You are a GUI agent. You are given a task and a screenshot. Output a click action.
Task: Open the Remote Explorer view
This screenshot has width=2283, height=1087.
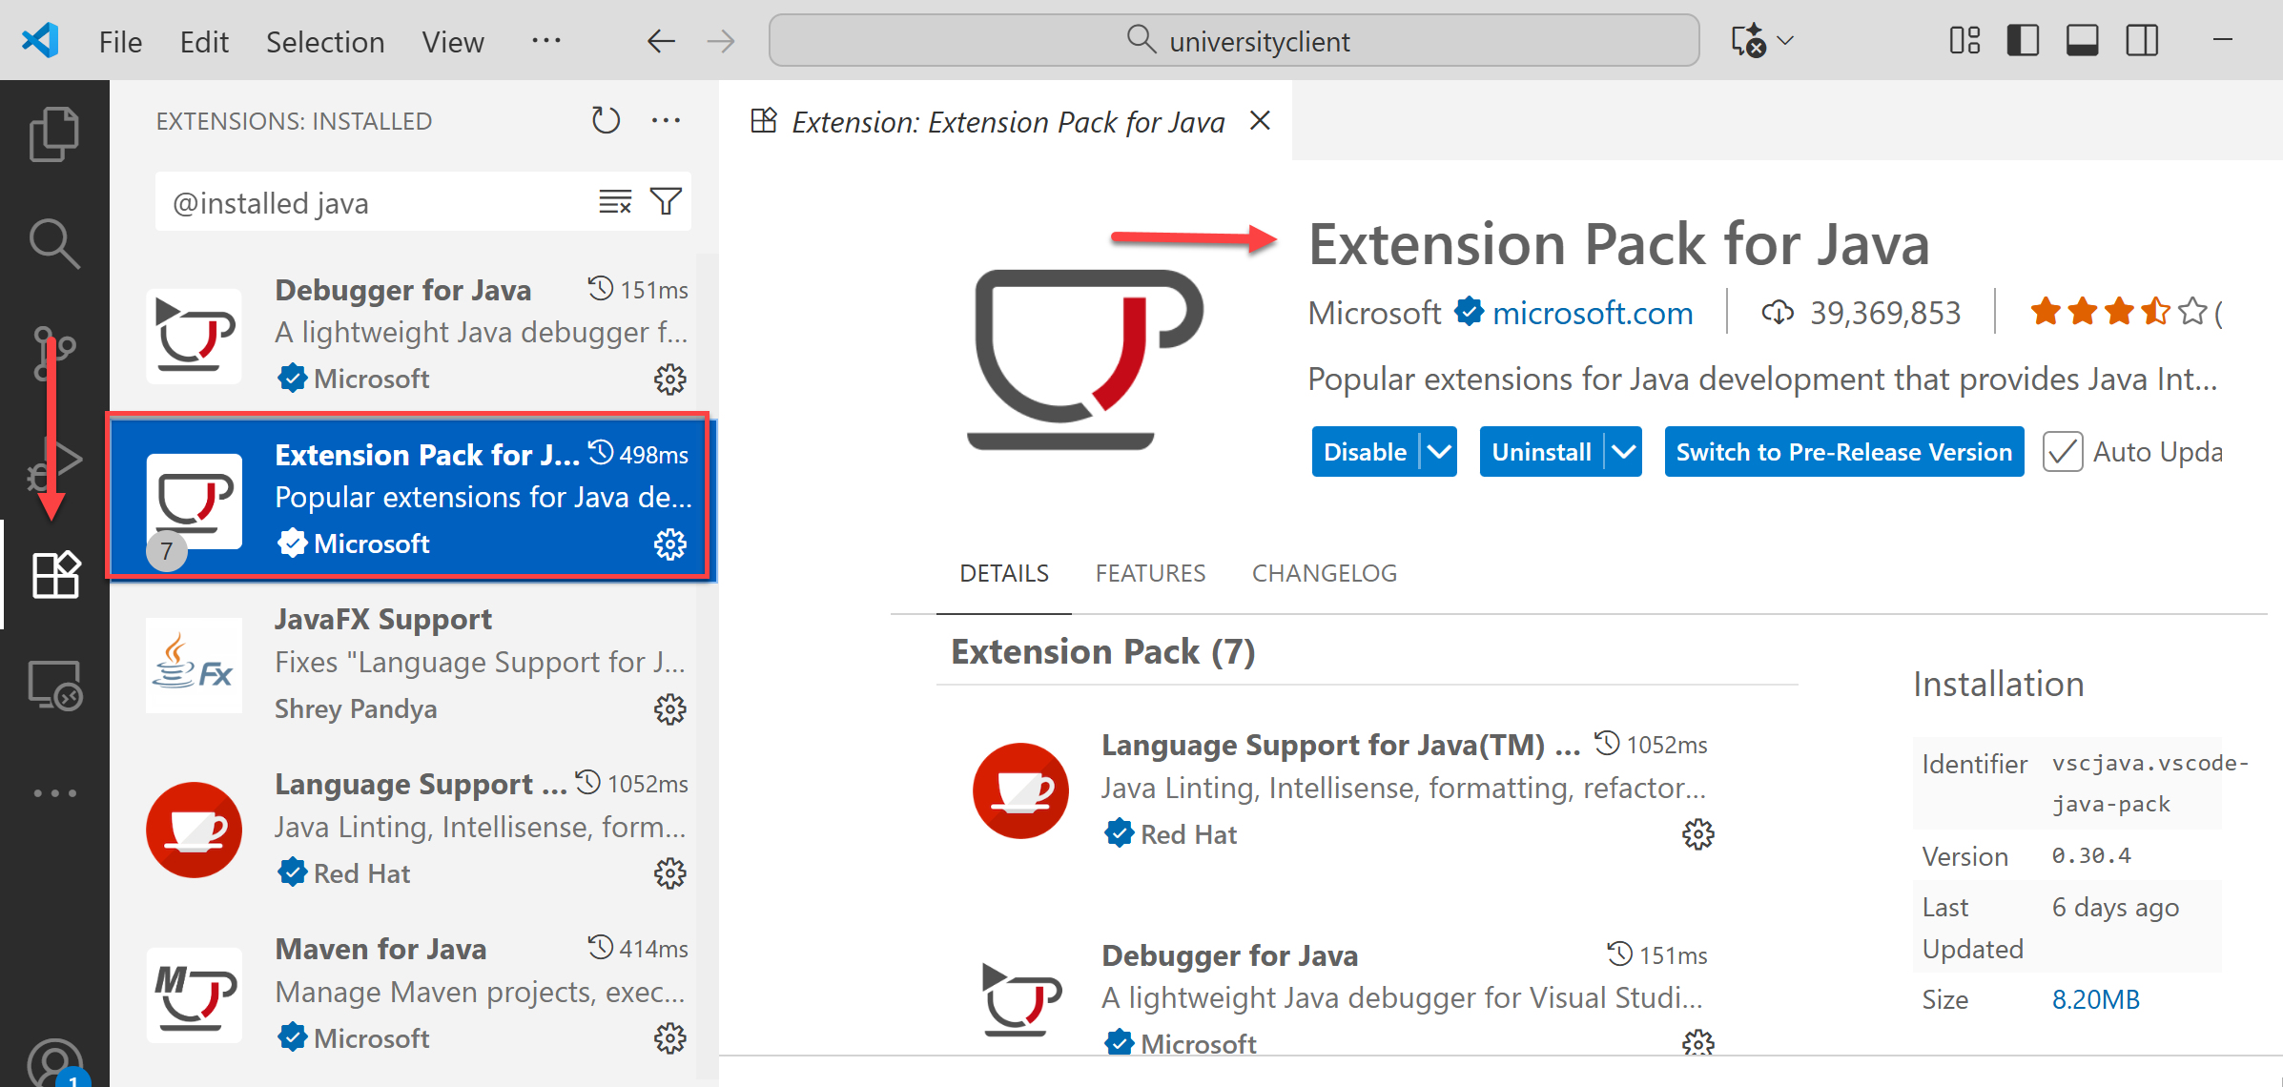tap(54, 685)
